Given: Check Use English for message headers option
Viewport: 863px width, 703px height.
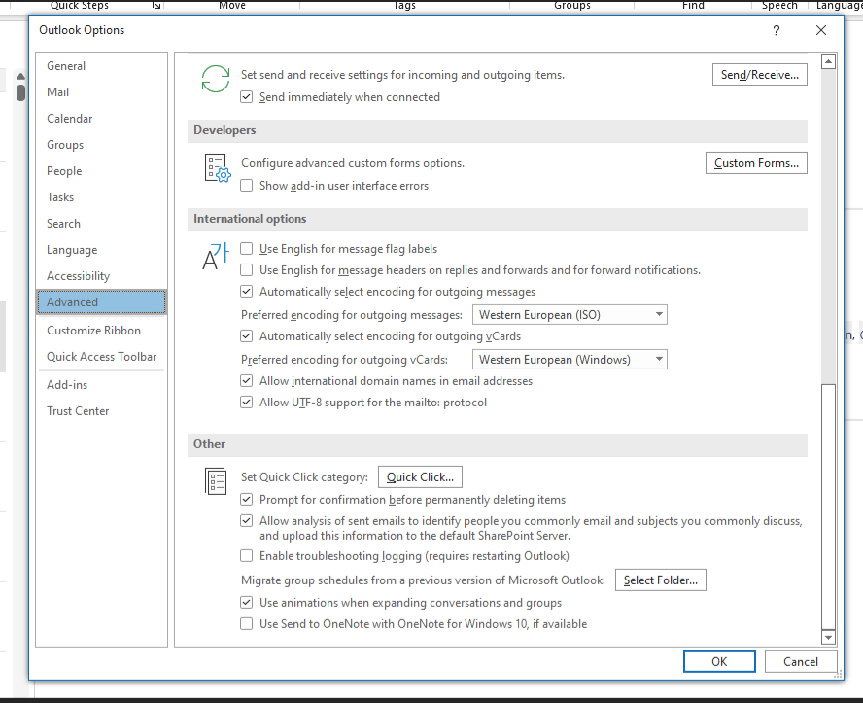Looking at the screenshot, I should click(247, 270).
